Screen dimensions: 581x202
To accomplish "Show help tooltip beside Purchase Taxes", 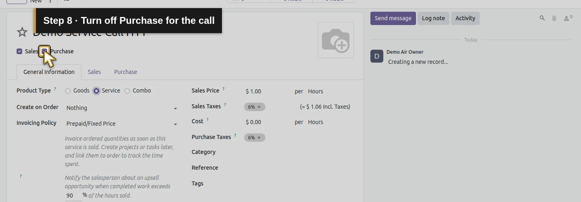I will point(235,135).
